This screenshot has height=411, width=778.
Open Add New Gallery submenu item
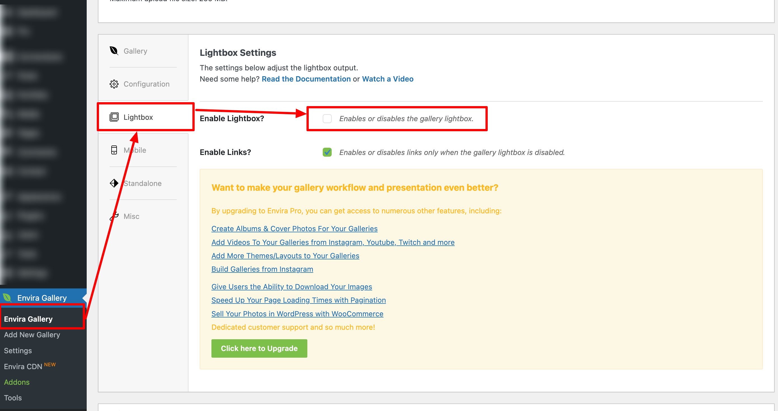(x=32, y=335)
